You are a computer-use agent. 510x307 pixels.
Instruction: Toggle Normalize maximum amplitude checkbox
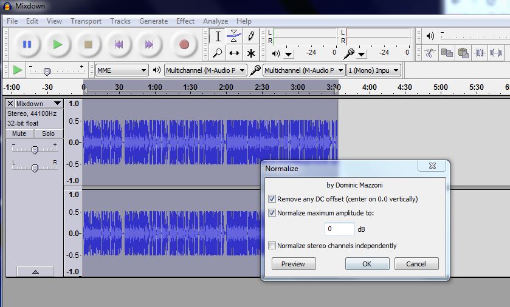(x=272, y=213)
